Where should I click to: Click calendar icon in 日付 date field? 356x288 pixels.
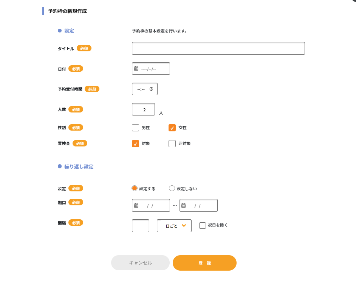pyautogui.click(x=136, y=68)
